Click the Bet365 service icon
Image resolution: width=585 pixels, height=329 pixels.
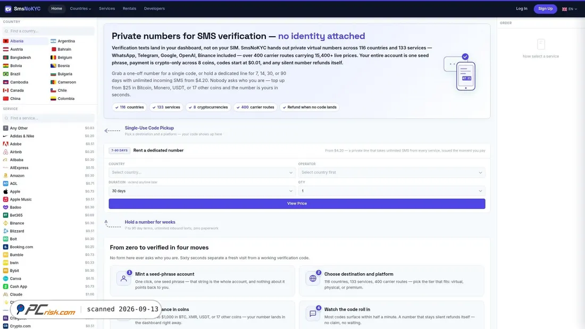pos(6,215)
